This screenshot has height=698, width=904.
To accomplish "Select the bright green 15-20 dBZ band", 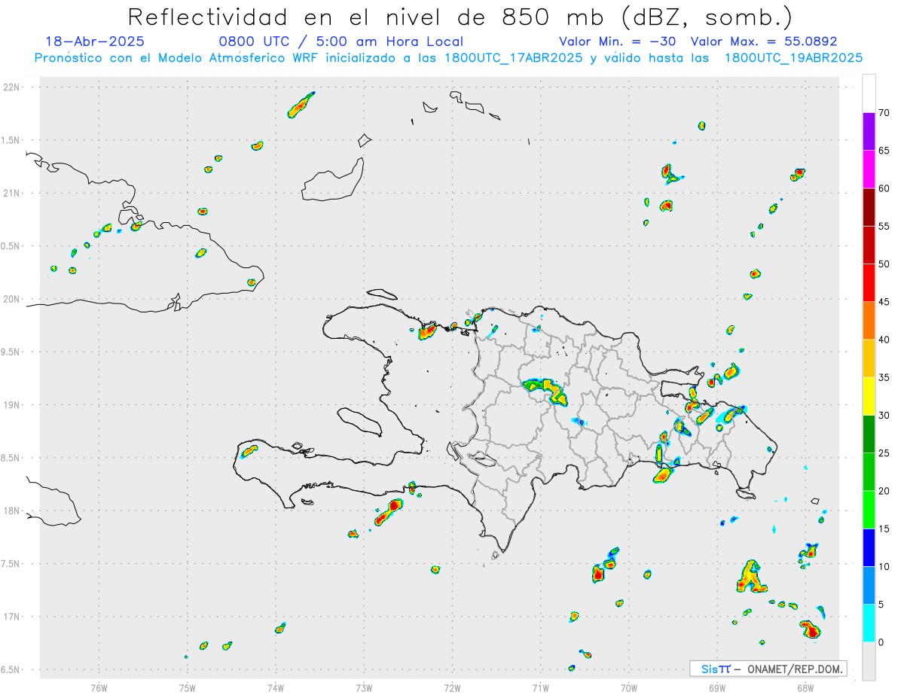I will (869, 510).
